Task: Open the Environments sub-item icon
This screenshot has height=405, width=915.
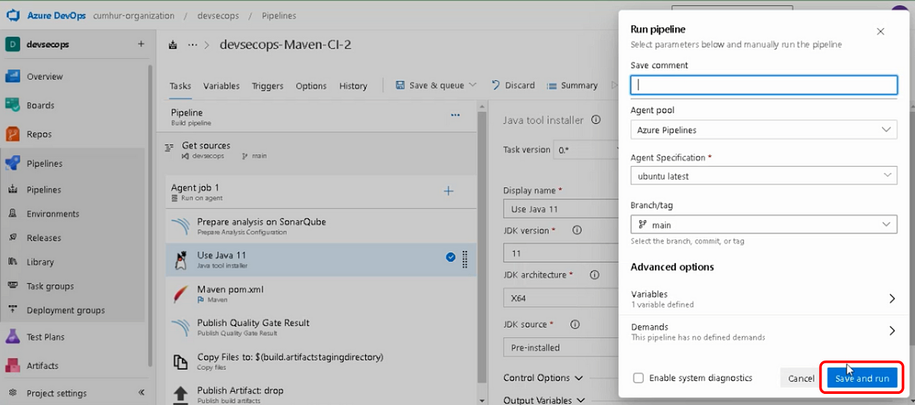Action: [x=13, y=213]
